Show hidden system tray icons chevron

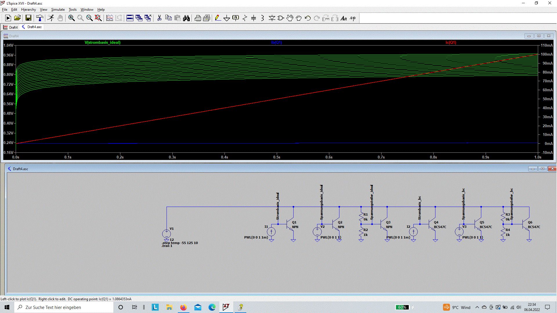pos(477,307)
